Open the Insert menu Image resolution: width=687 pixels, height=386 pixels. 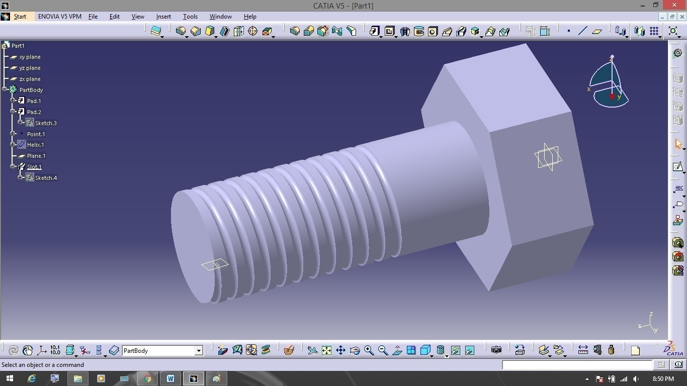pos(163,17)
